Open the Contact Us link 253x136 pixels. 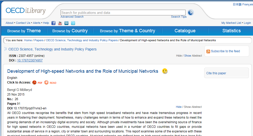tap(23, 23)
